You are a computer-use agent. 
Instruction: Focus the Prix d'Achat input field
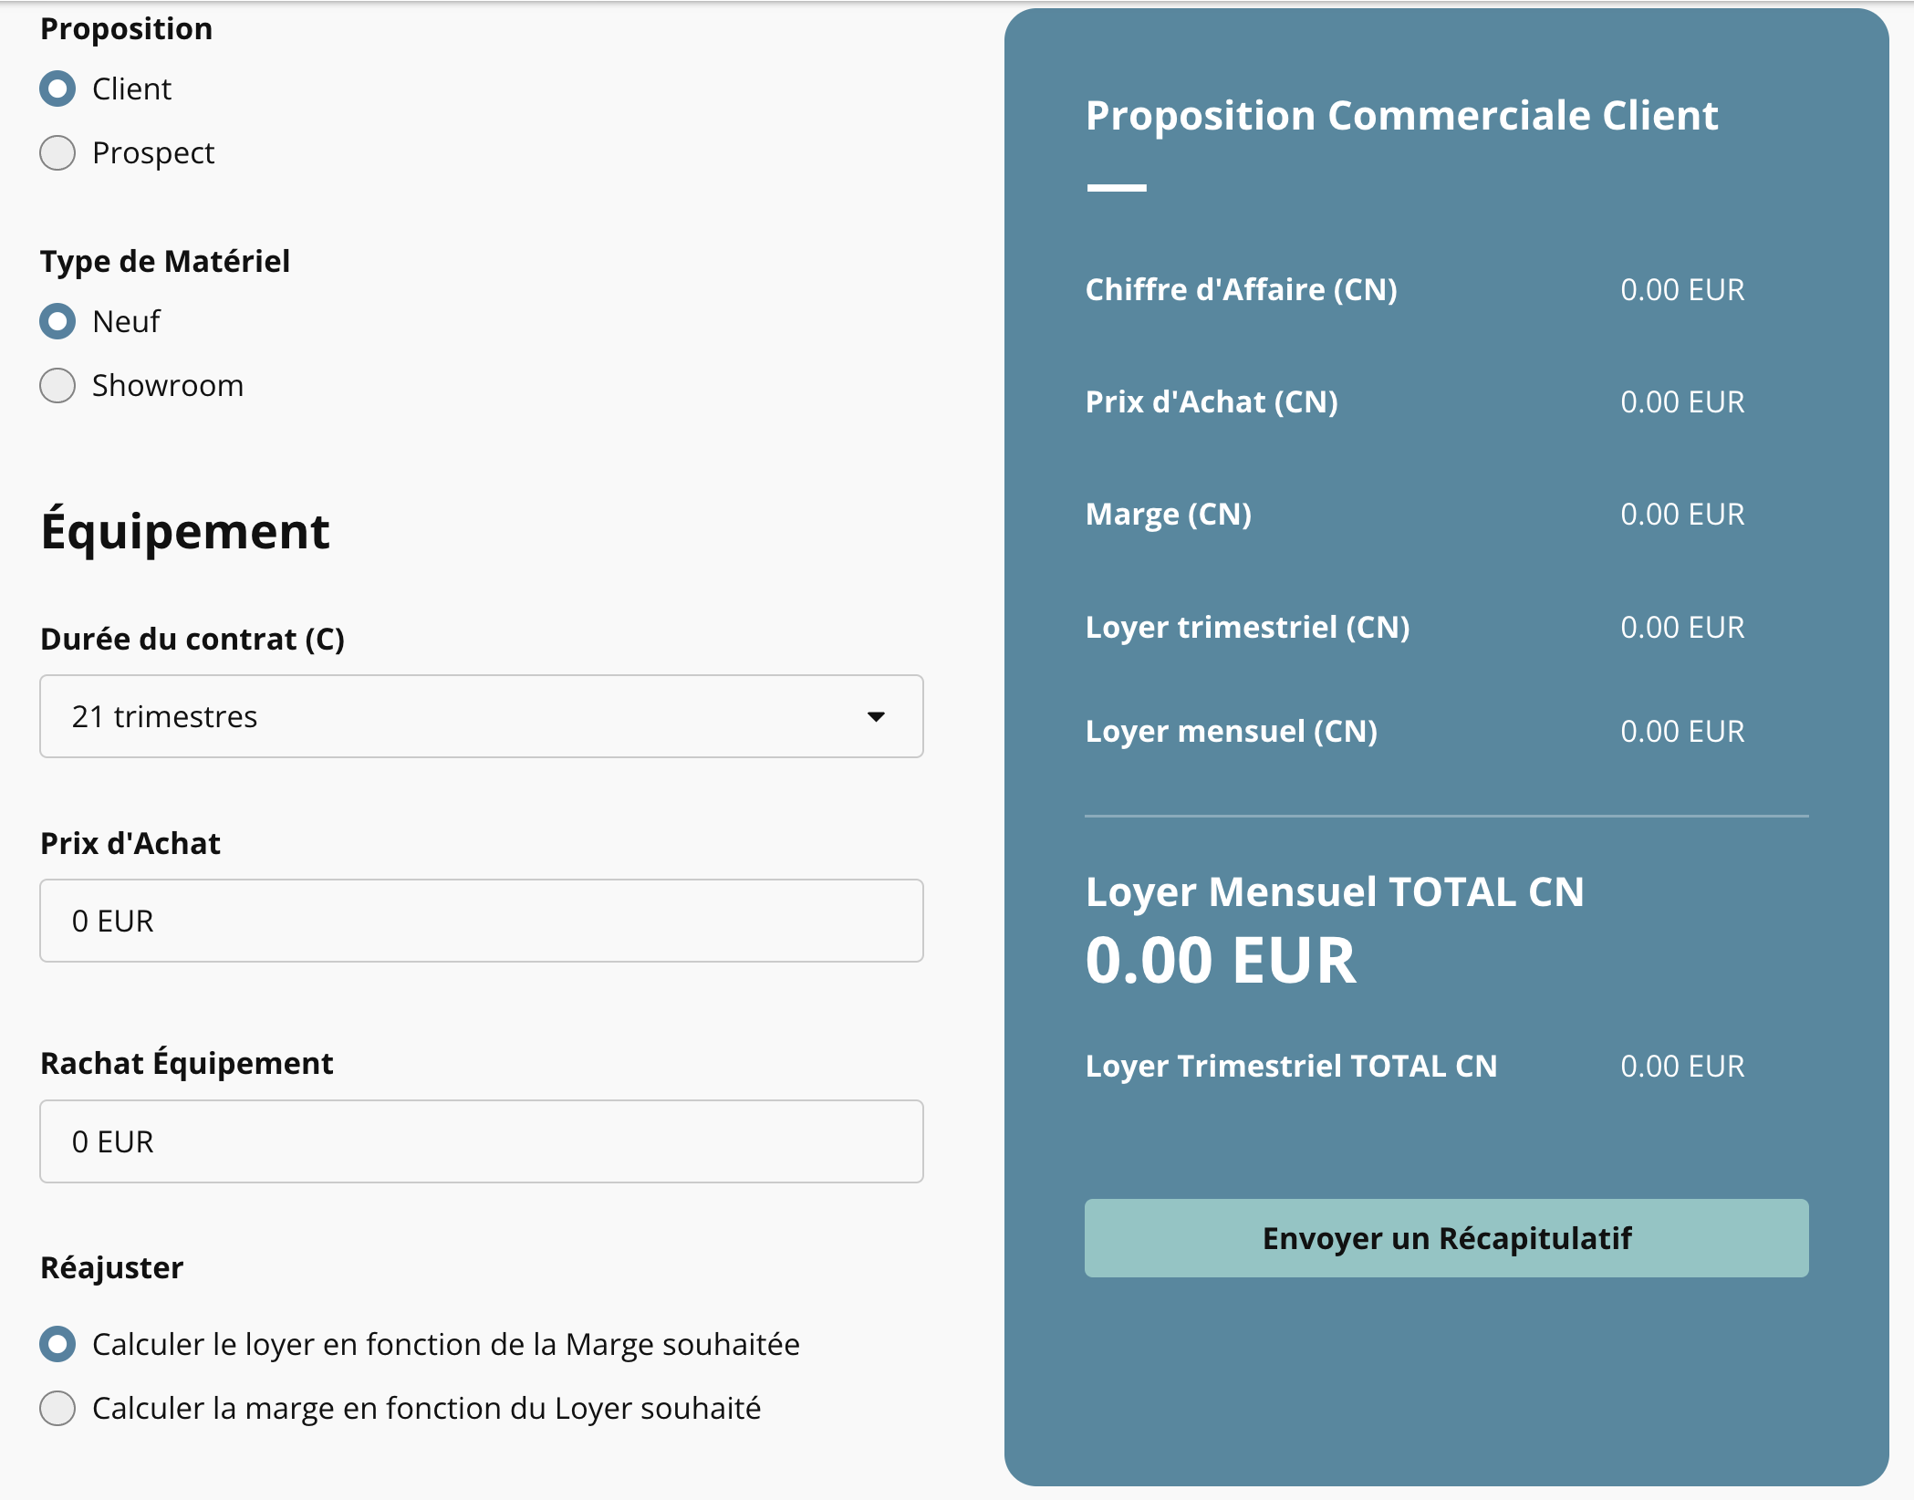coord(482,921)
